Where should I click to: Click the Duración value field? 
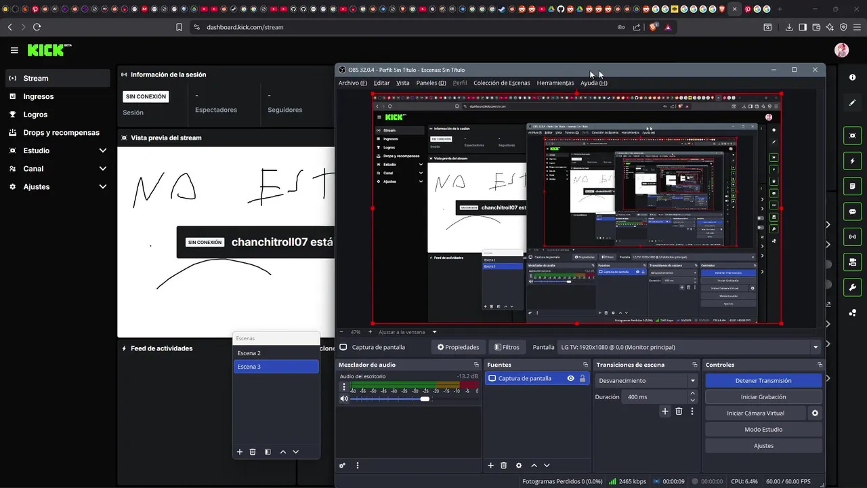tap(655, 397)
